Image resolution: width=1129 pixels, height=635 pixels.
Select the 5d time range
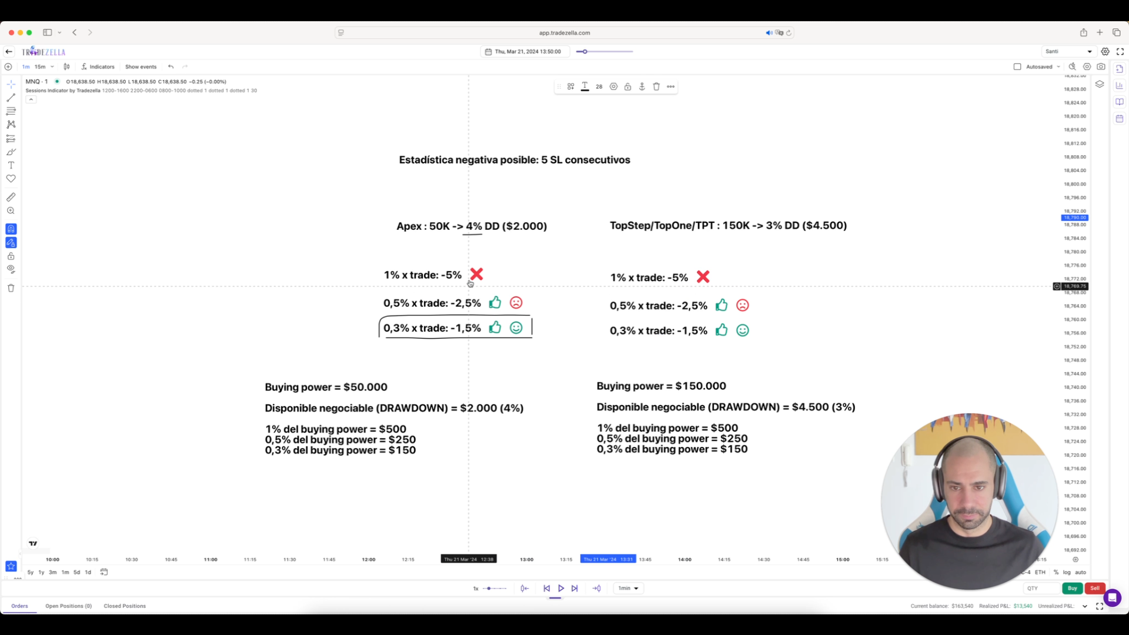[76, 573]
